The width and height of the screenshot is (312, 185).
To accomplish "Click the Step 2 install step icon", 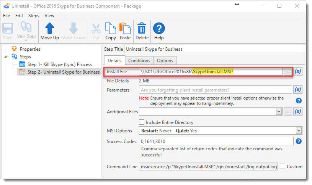I will (x=22, y=72).
